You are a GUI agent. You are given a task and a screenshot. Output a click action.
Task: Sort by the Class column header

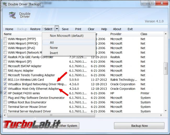(x=151, y=34)
